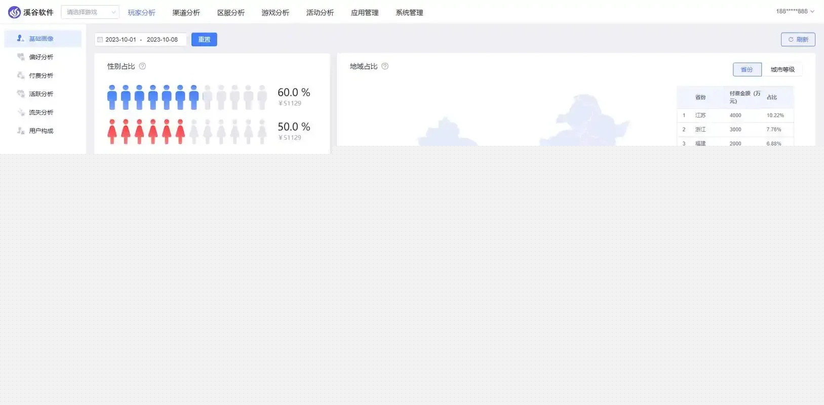The height and width of the screenshot is (405, 824).
Task: Click help icon next to 地域占比
Action: [x=385, y=66]
